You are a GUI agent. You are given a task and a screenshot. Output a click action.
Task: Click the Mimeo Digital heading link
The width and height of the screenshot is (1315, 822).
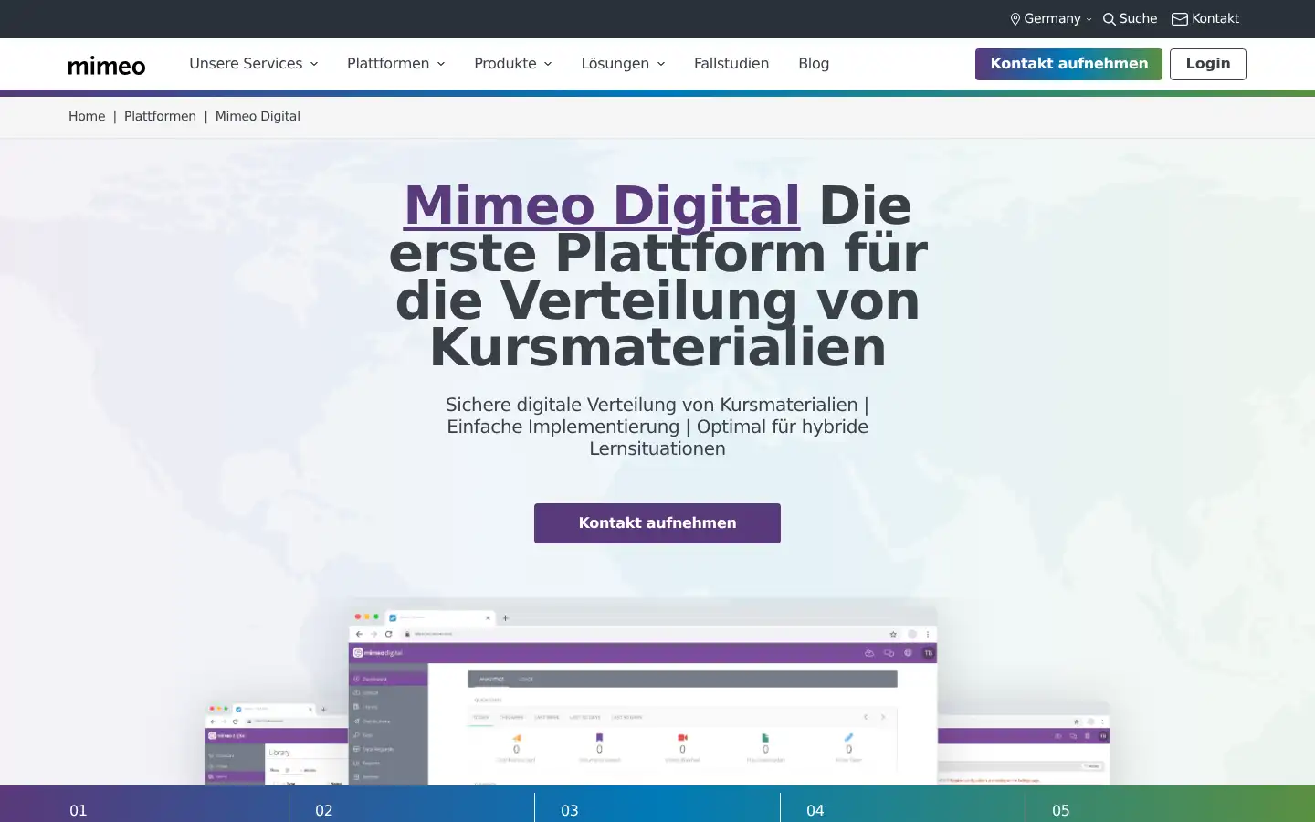coord(602,205)
